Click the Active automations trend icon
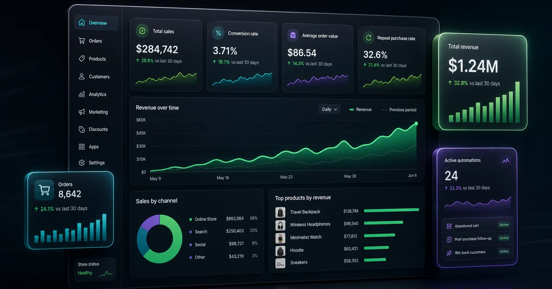Screen dimensions: 552x289 pyautogui.click(x=506, y=161)
